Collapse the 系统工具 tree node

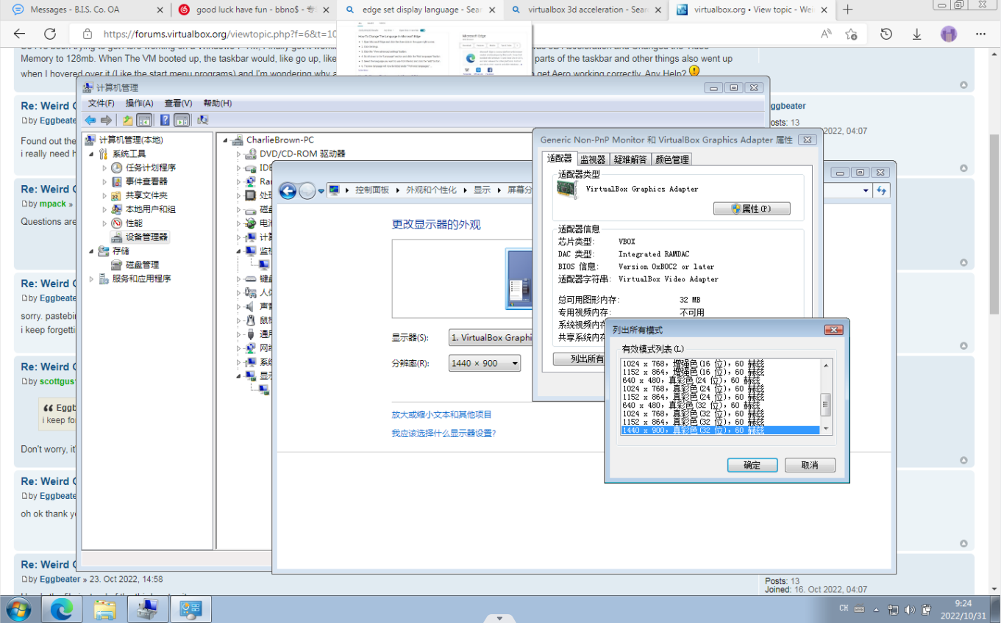(92, 154)
